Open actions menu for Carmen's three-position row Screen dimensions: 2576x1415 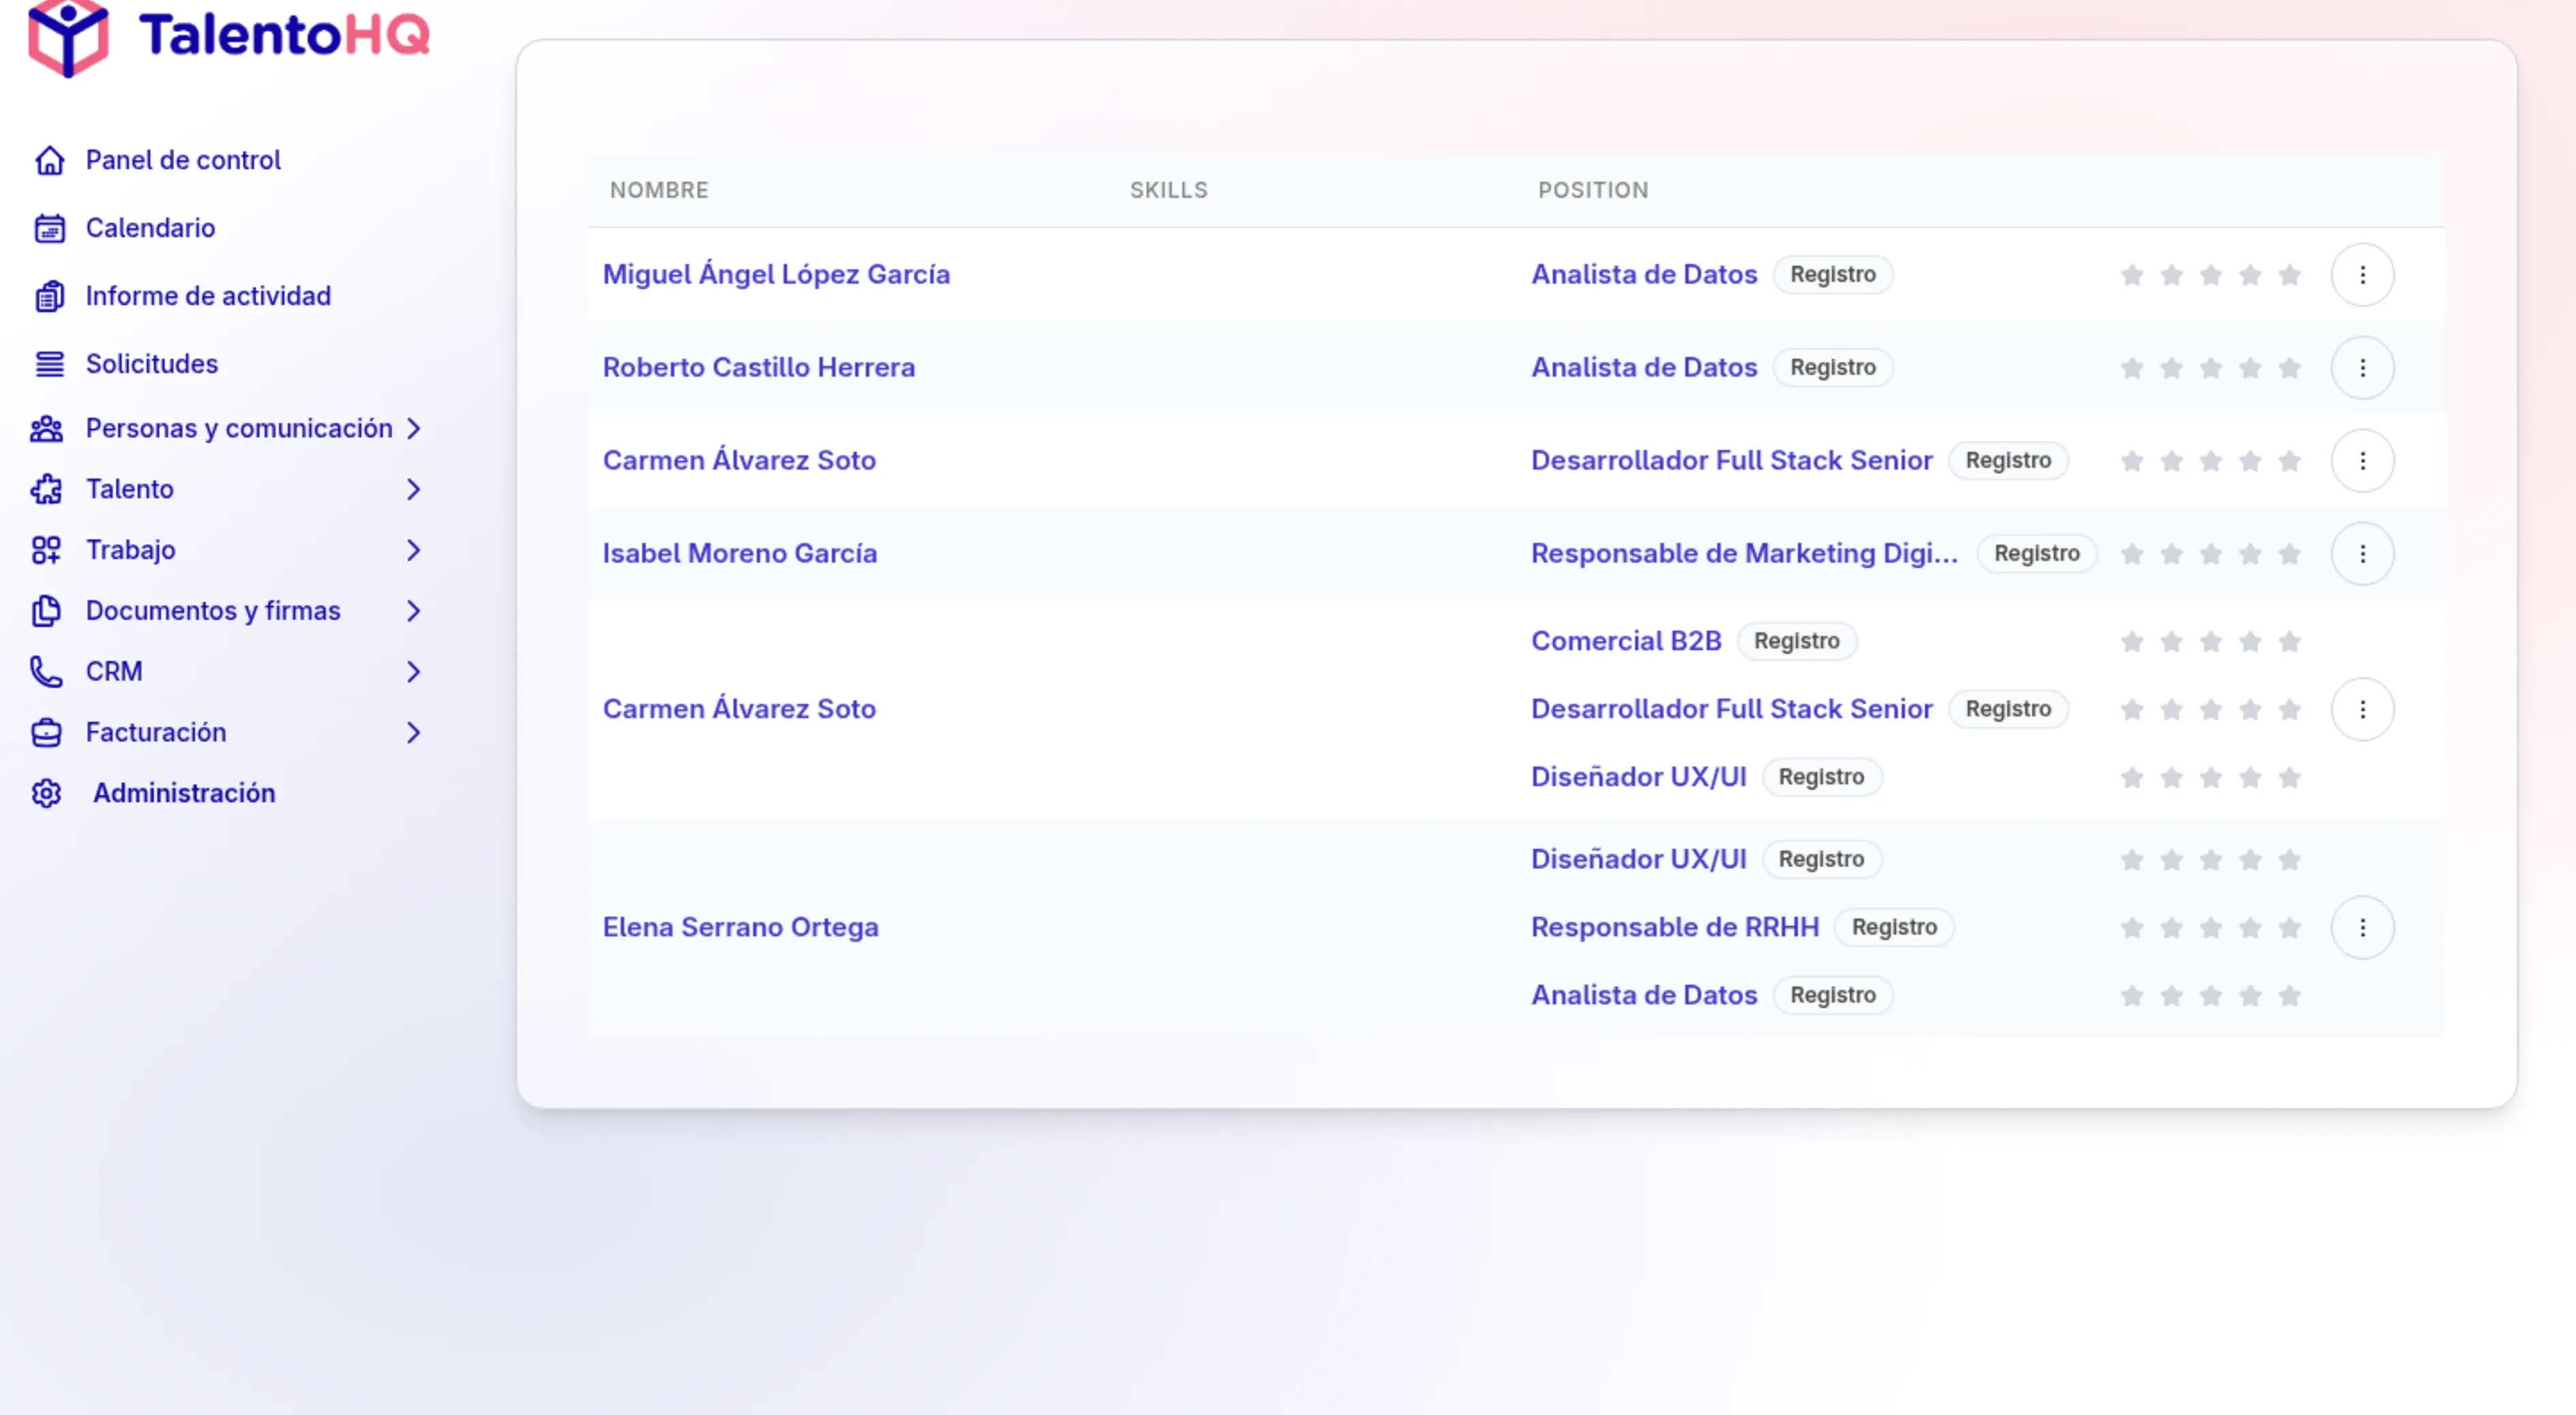pos(2362,710)
